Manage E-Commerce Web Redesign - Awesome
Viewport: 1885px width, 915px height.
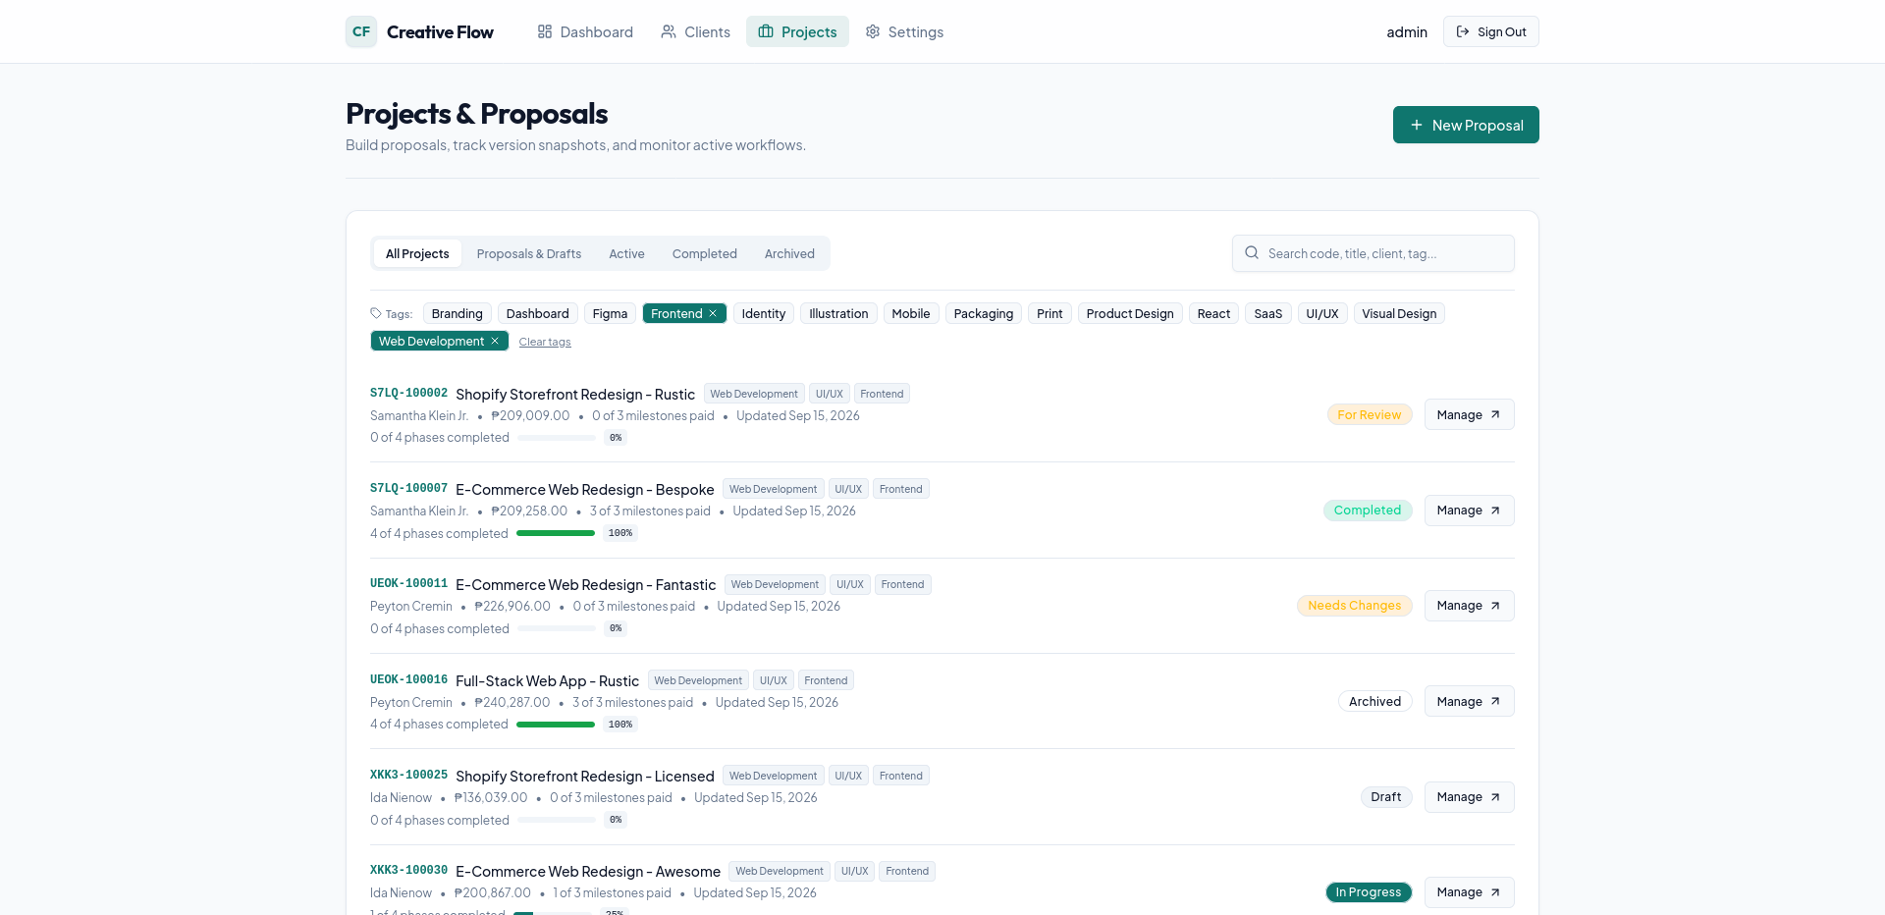pyautogui.click(x=1469, y=892)
